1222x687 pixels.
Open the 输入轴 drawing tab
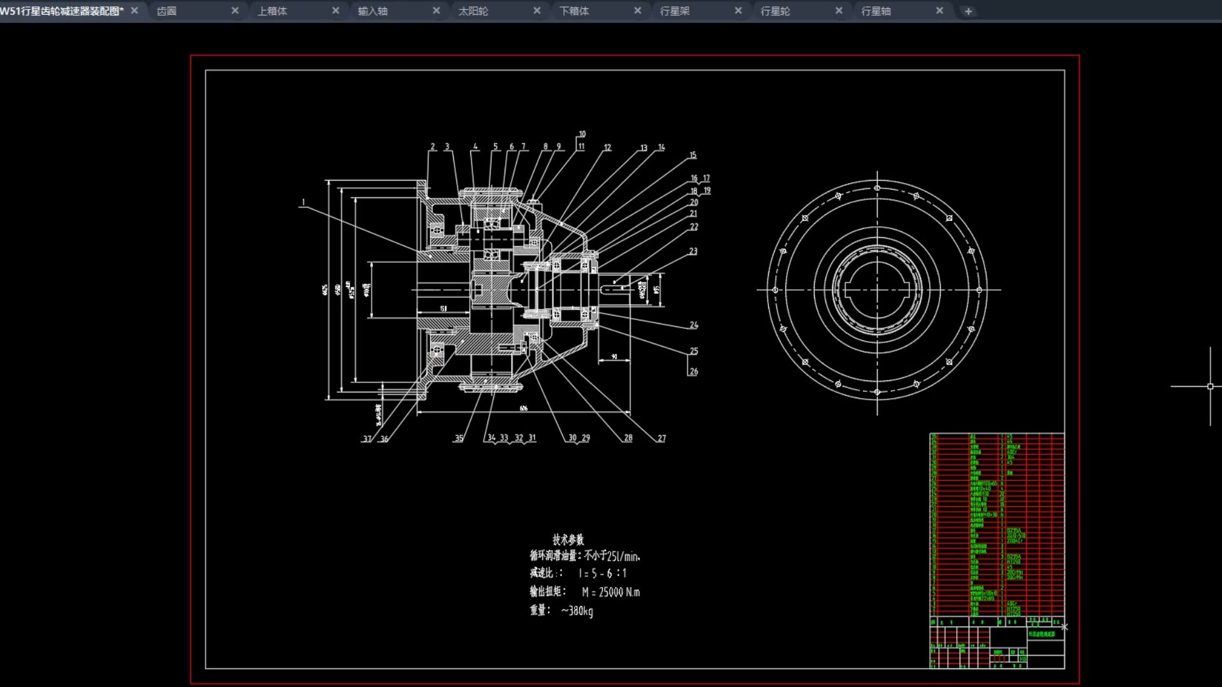point(373,11)
